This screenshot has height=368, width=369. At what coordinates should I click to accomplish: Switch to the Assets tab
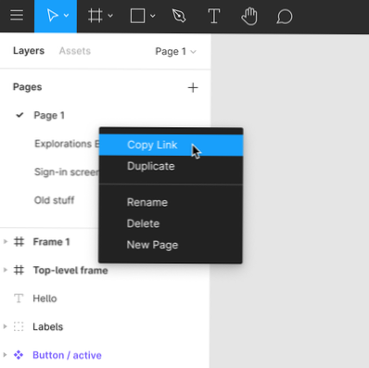click(75, 51)
